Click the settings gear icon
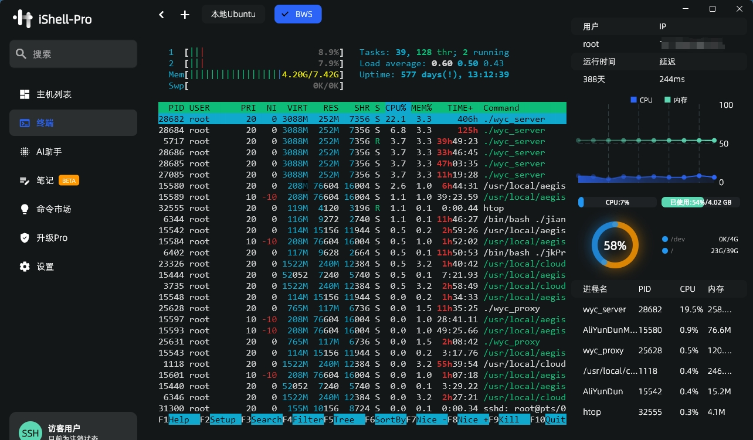753x440 pixels. click(25, 267)
